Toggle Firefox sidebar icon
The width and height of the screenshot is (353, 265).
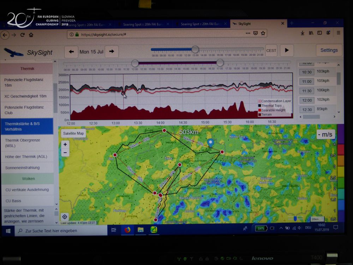tap(319, 33)
